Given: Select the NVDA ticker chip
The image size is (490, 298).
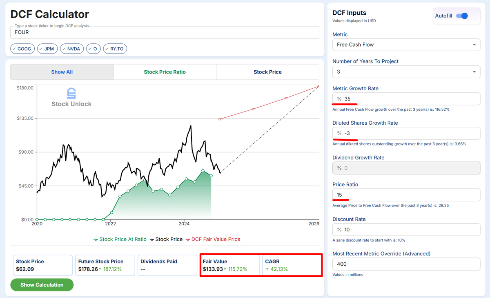Looking at the screenshot, I should pos(72,49).
